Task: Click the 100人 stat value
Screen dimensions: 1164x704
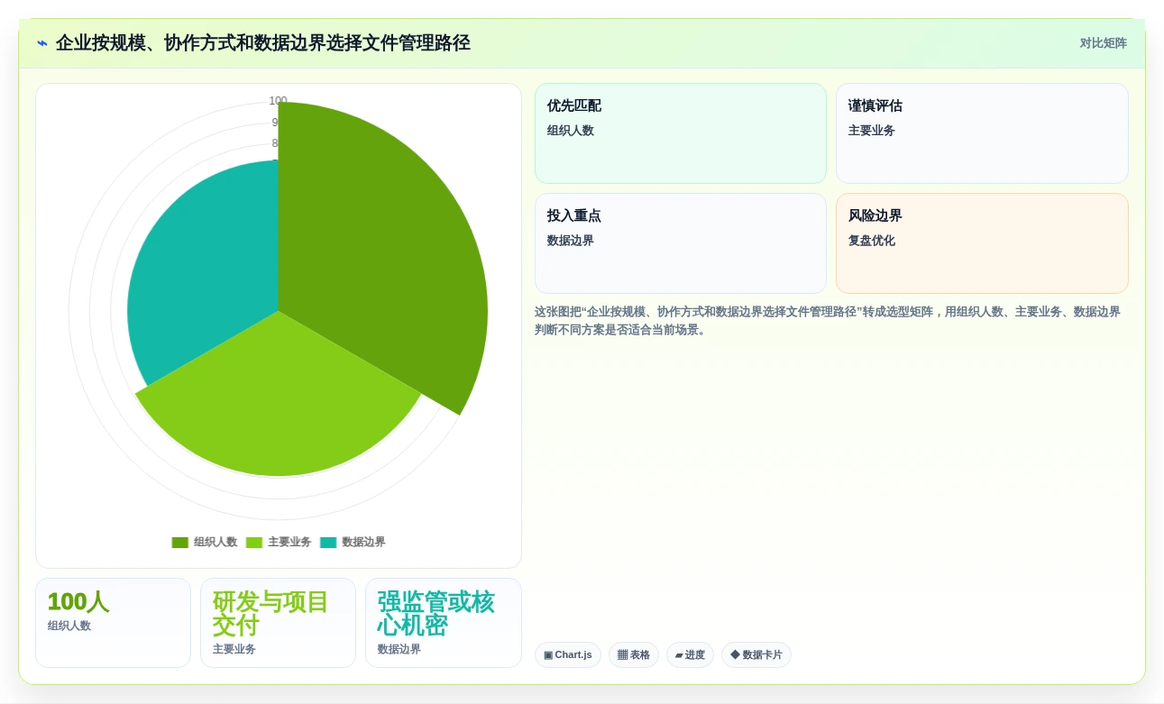Action: (78, 602)
